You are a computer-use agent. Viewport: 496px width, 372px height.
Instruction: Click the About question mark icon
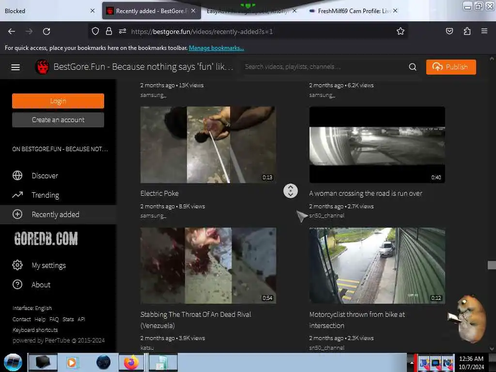click(x=17, y=284)
